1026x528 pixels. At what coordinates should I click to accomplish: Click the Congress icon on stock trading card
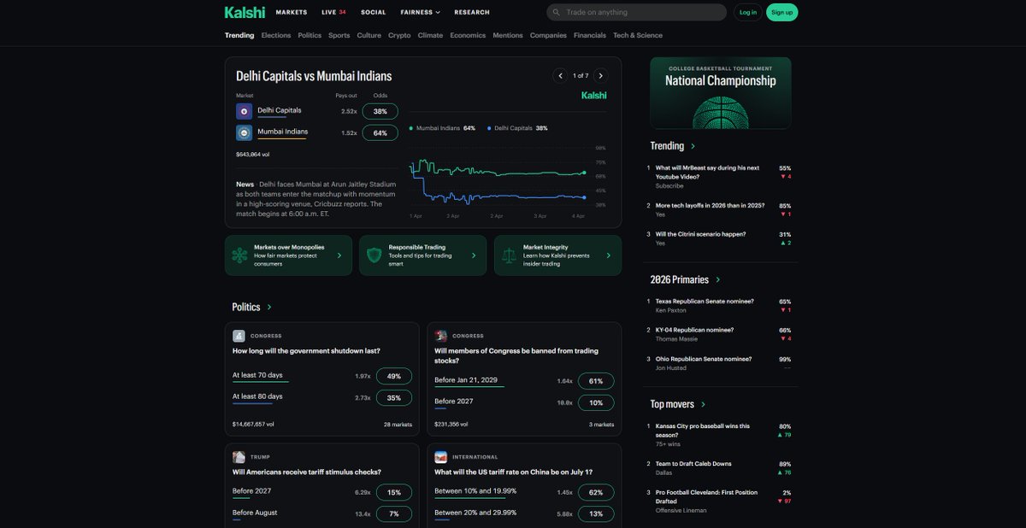pyautogui.click(x=441, y=336)
